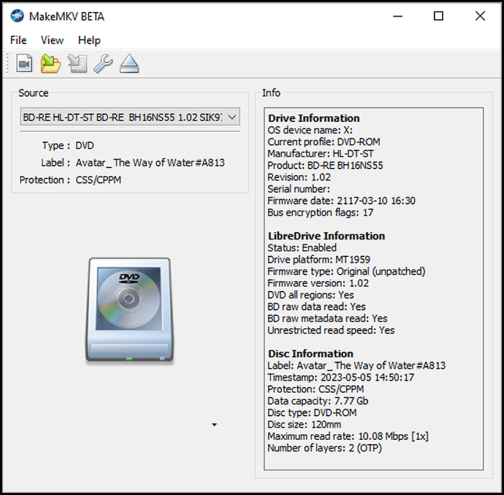Click 'Status: Enabled' line
Viewport: 504px width, 495px height.
(x=302, y=248)
